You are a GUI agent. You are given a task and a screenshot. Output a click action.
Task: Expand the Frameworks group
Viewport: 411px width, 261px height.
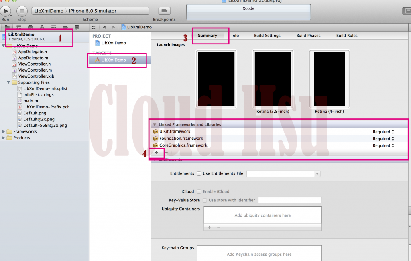pos(3,132)
